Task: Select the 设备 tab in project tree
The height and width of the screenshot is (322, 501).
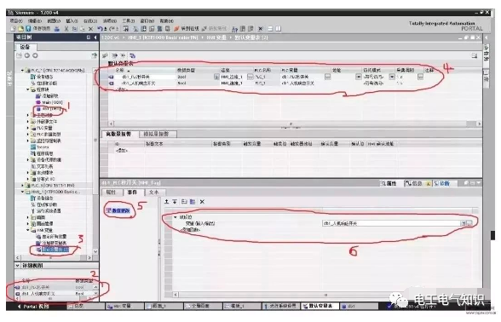Action: 25,47
